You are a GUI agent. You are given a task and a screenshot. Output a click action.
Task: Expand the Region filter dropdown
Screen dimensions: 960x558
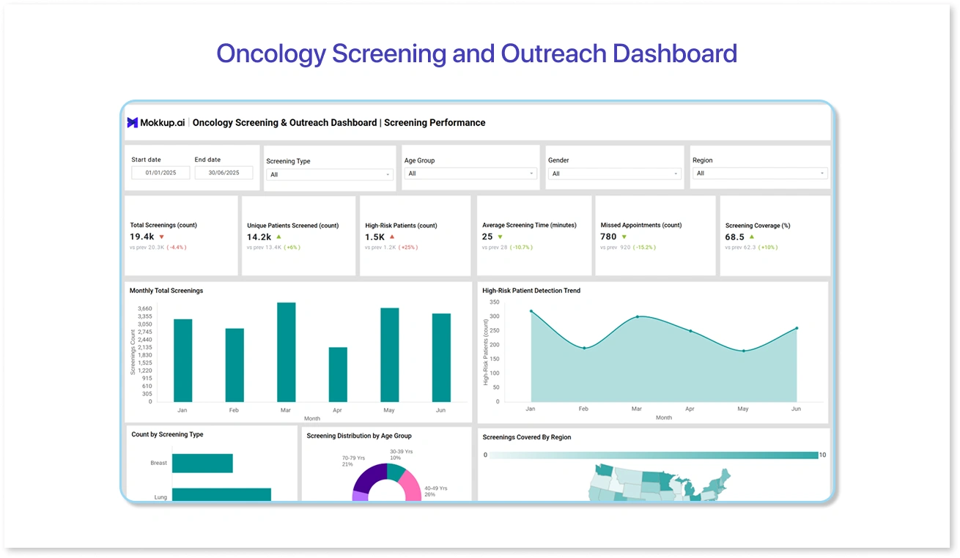point(759,174)
